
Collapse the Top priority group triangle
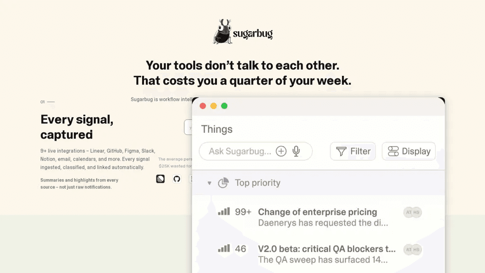209,183
